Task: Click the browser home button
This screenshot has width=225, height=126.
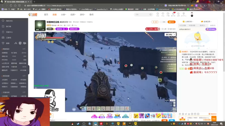Action: click(15, 5)
